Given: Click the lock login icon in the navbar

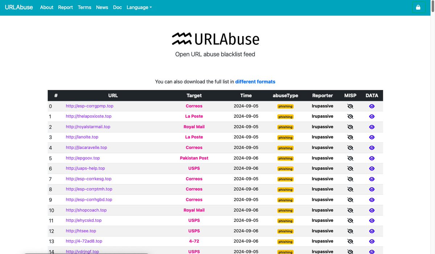Looking at the screenshot, I should point(418,7).
